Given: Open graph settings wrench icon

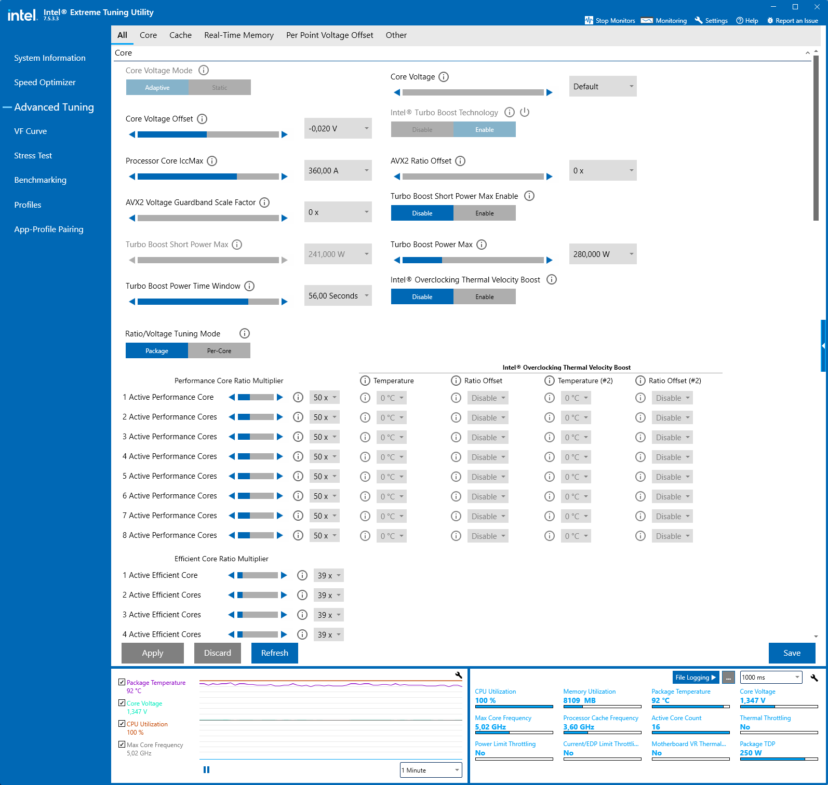Looking at the screenshot, I should [458, 675].
